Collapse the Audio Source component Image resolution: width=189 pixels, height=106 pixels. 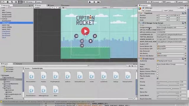tap(139, 59)
